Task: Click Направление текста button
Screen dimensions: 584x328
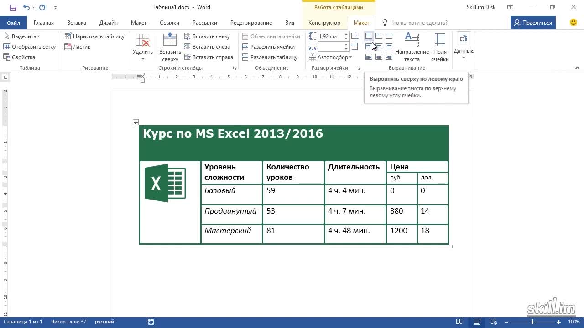Action: tap(412, 47)
